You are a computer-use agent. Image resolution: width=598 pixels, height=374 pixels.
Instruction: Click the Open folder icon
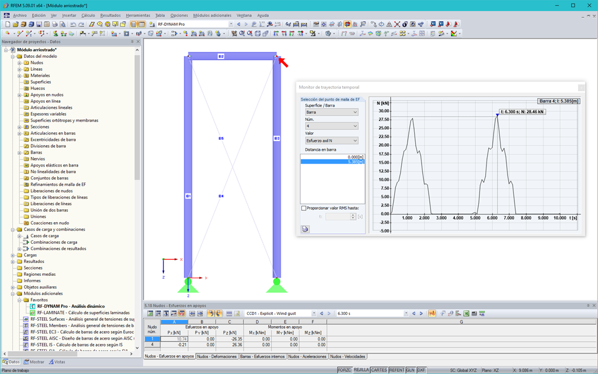pyautogui.click(x=16, y=24)
